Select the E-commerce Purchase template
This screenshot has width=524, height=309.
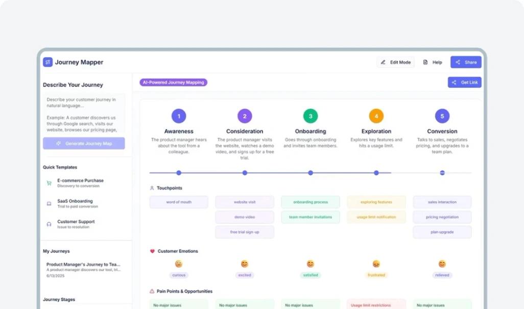(x=84, y=183)
